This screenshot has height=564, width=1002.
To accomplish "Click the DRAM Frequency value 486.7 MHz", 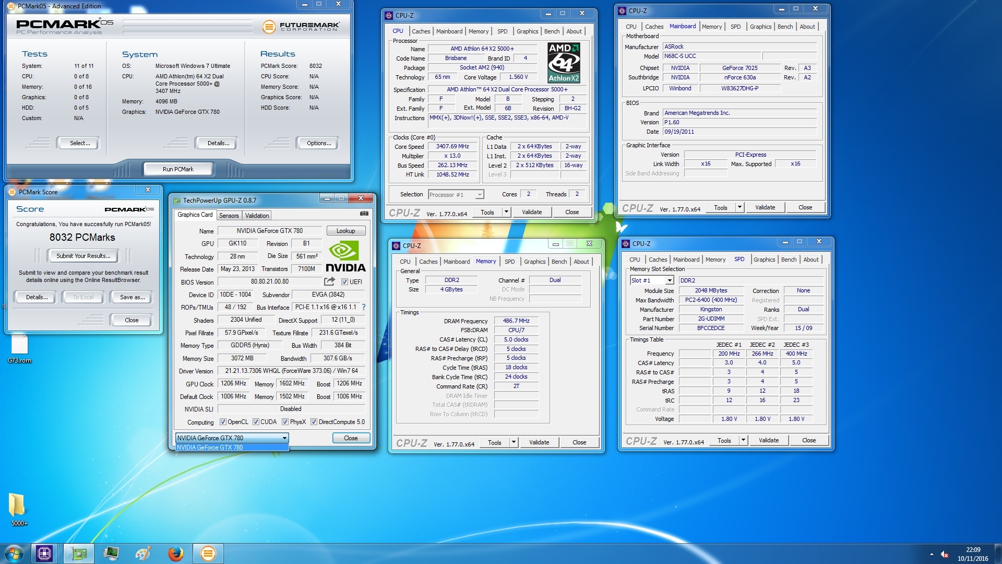I will click(x=516, y=321).
